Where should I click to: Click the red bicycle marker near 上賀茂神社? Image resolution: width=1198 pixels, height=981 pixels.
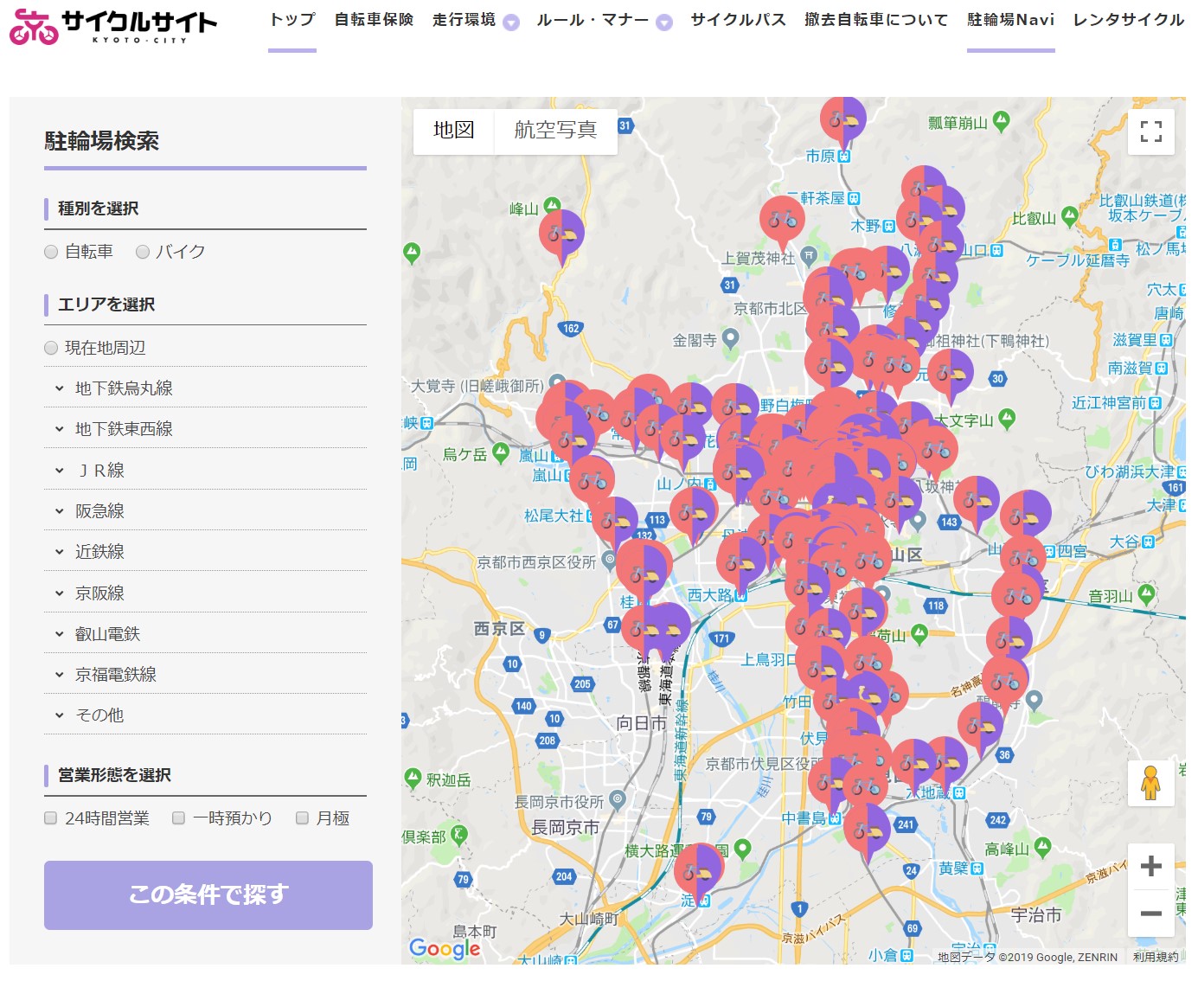click(782, 220)
